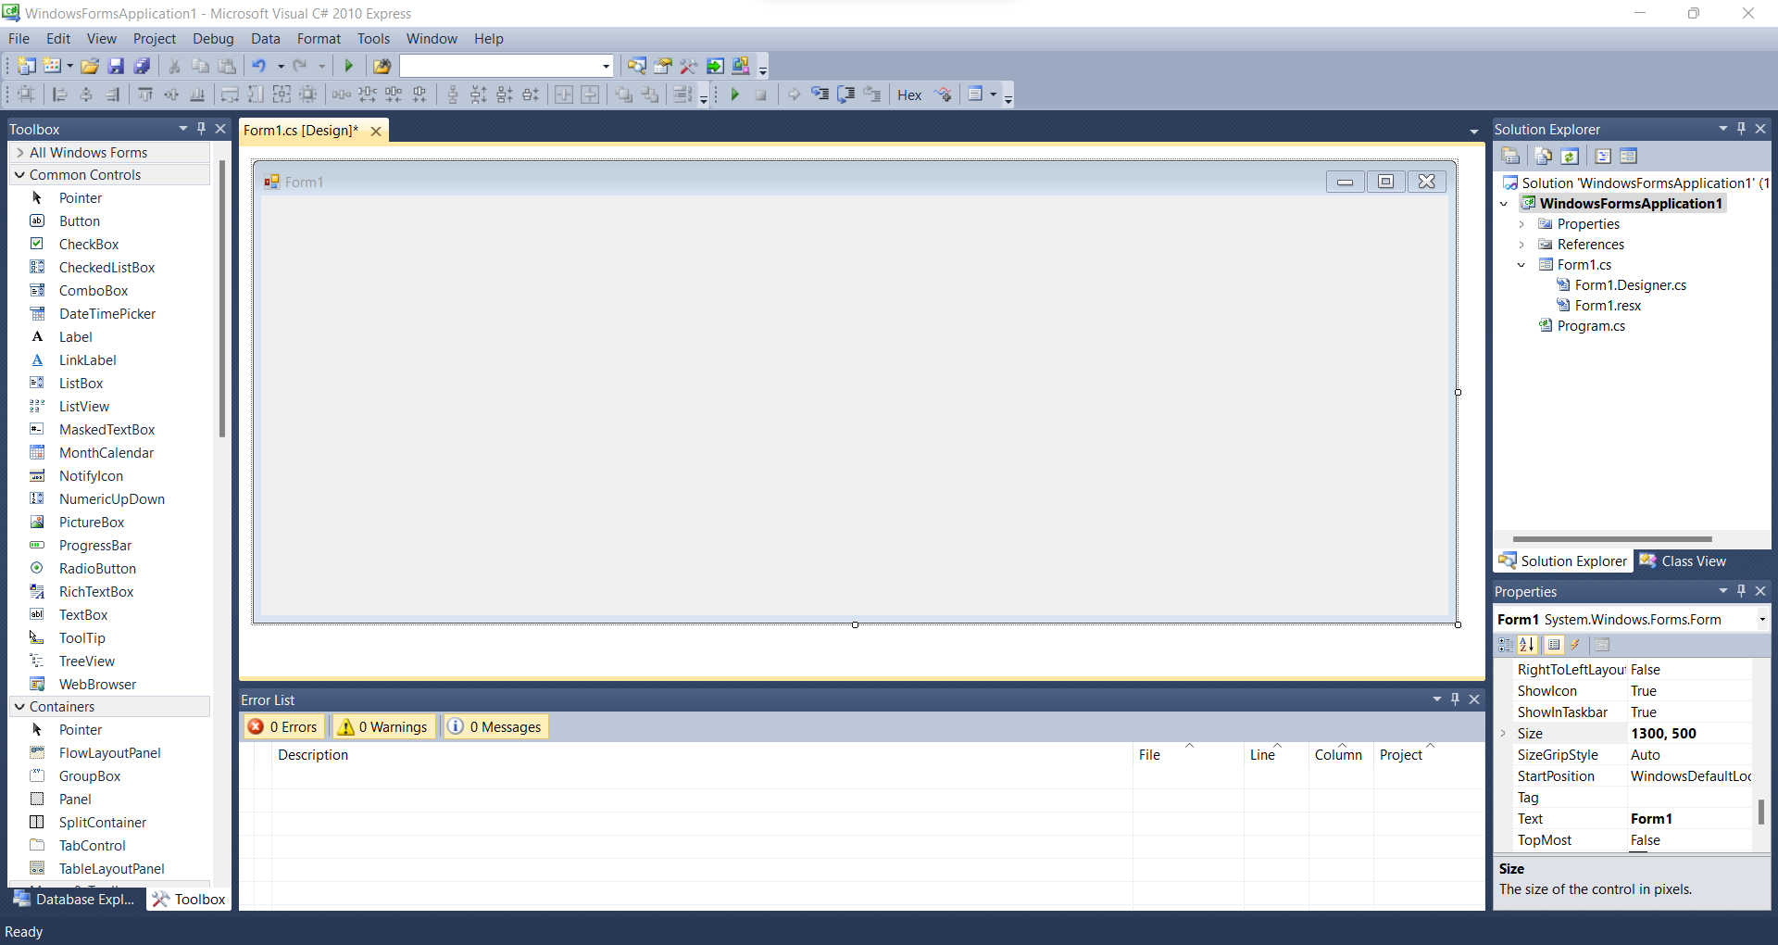Switch to the Class View tab
Image resolution: width=1778 pixels, height=945 pixels.
point(1683,561)
